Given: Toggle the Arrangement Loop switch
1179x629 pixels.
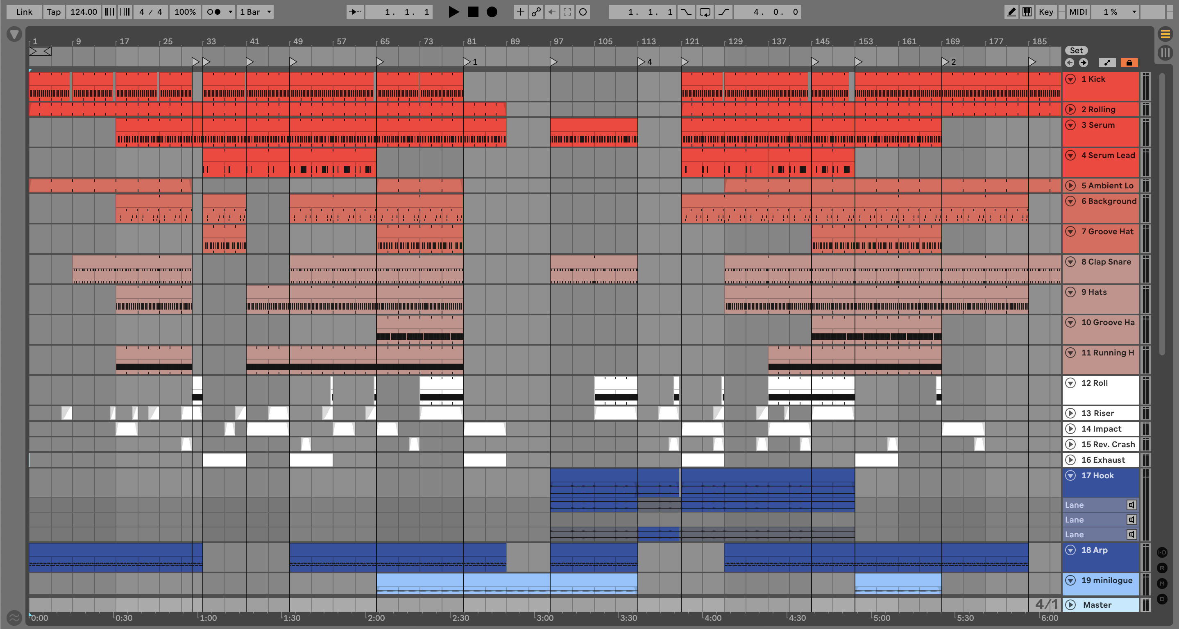Looking at the screenshot, I should point(705,12).
